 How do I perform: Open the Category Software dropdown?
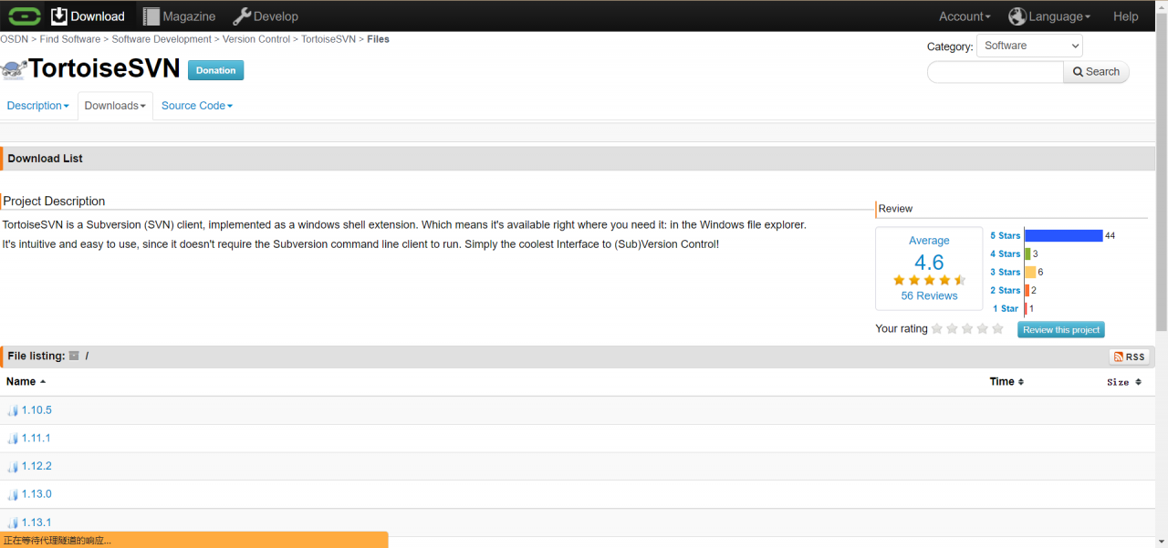[x=1029, y=46]
